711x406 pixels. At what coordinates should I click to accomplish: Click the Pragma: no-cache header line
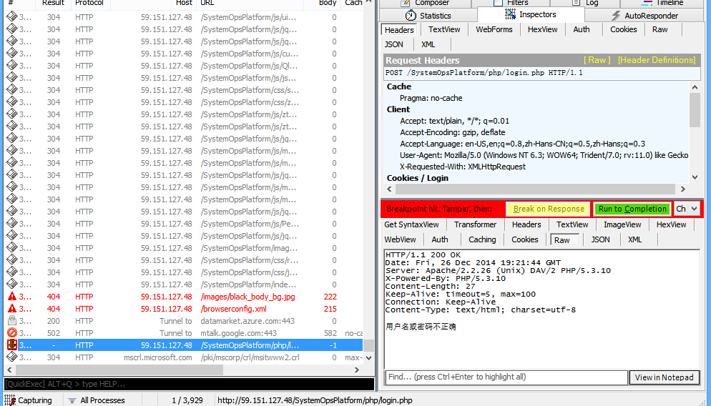click(x=431, y=98)
